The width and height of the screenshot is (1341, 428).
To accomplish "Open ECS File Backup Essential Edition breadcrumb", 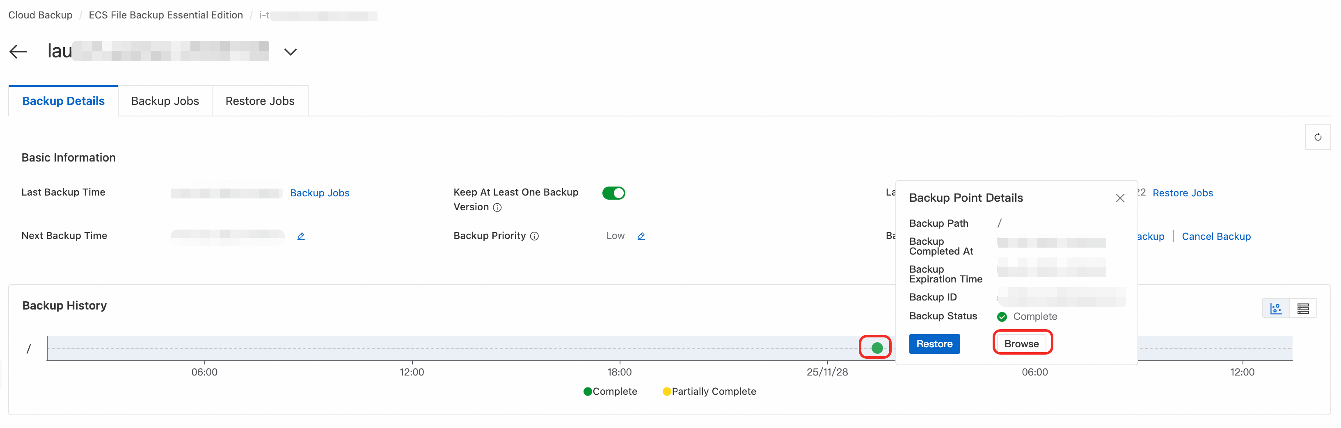I will (x=166, y=15).
